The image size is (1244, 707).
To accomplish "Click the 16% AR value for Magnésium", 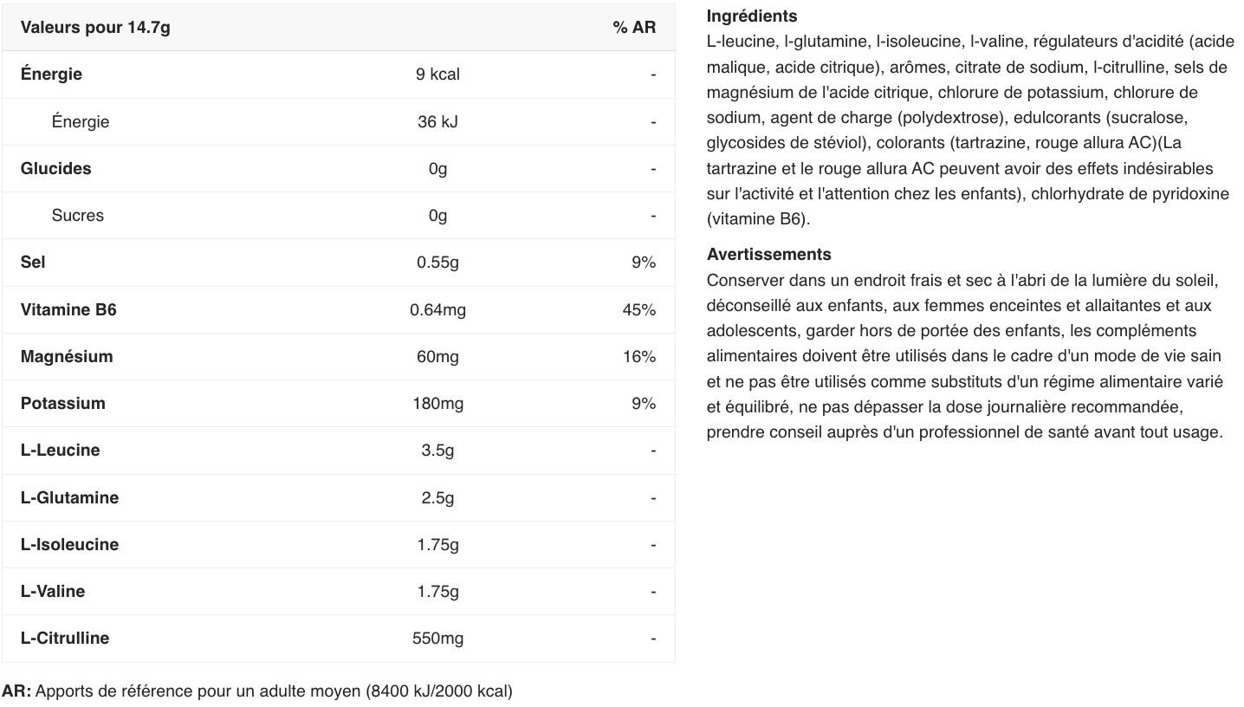I will (638, 357).
